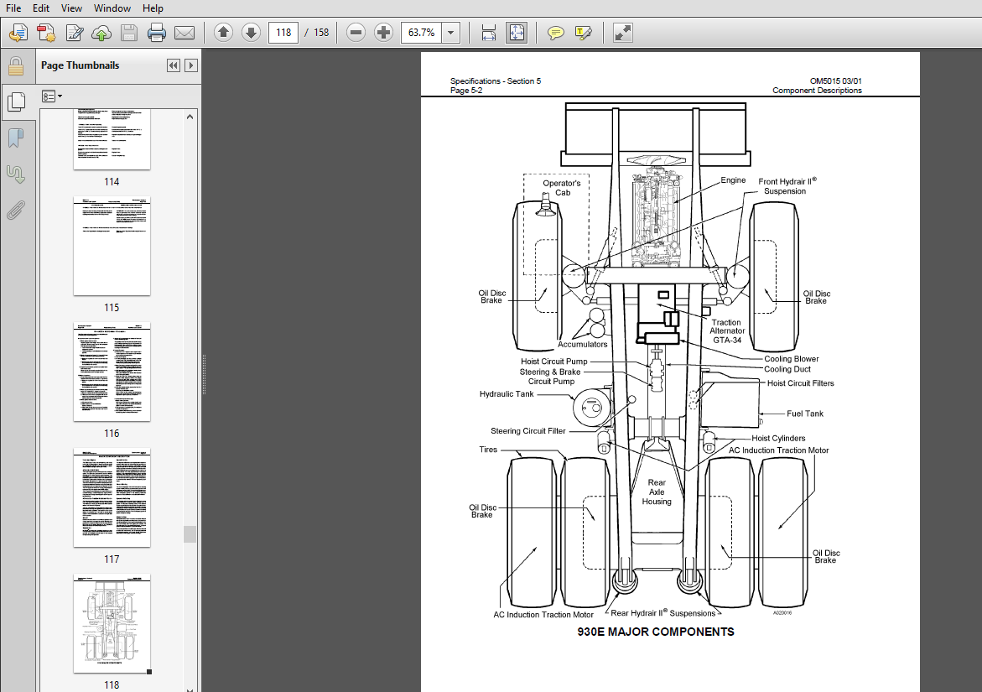This screenshot has height=692, width=982.
Task: Click the 'Specifications - Section 5' header text
Action: [x=496, y=81]
